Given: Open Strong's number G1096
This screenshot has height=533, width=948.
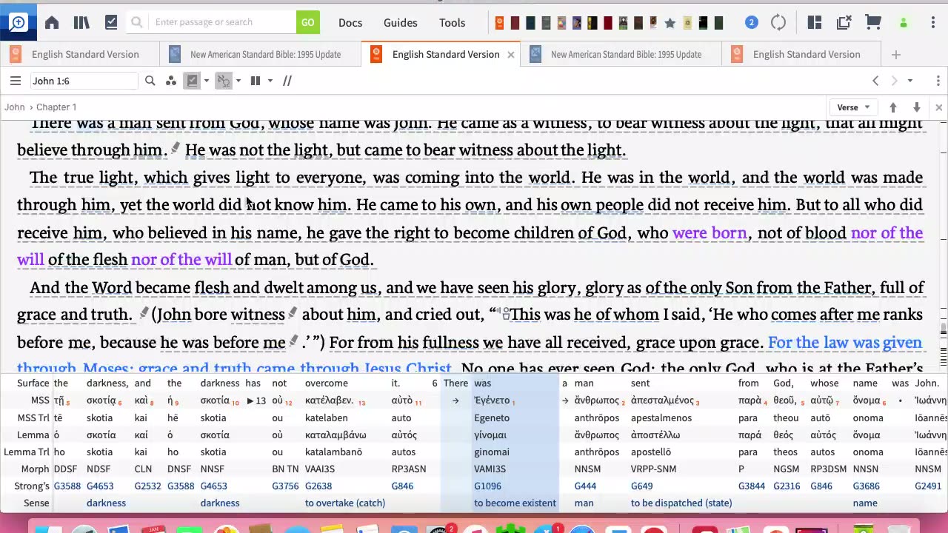Looking at the screenshot, I should click(x=487, y=486).
